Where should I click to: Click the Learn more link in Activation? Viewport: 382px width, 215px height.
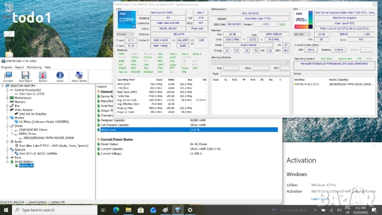320,199
